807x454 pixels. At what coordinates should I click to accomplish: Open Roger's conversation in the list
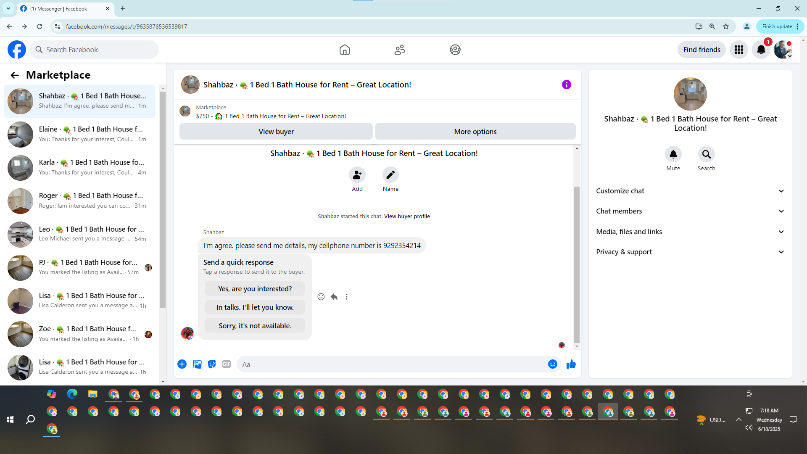coord(79,201)
